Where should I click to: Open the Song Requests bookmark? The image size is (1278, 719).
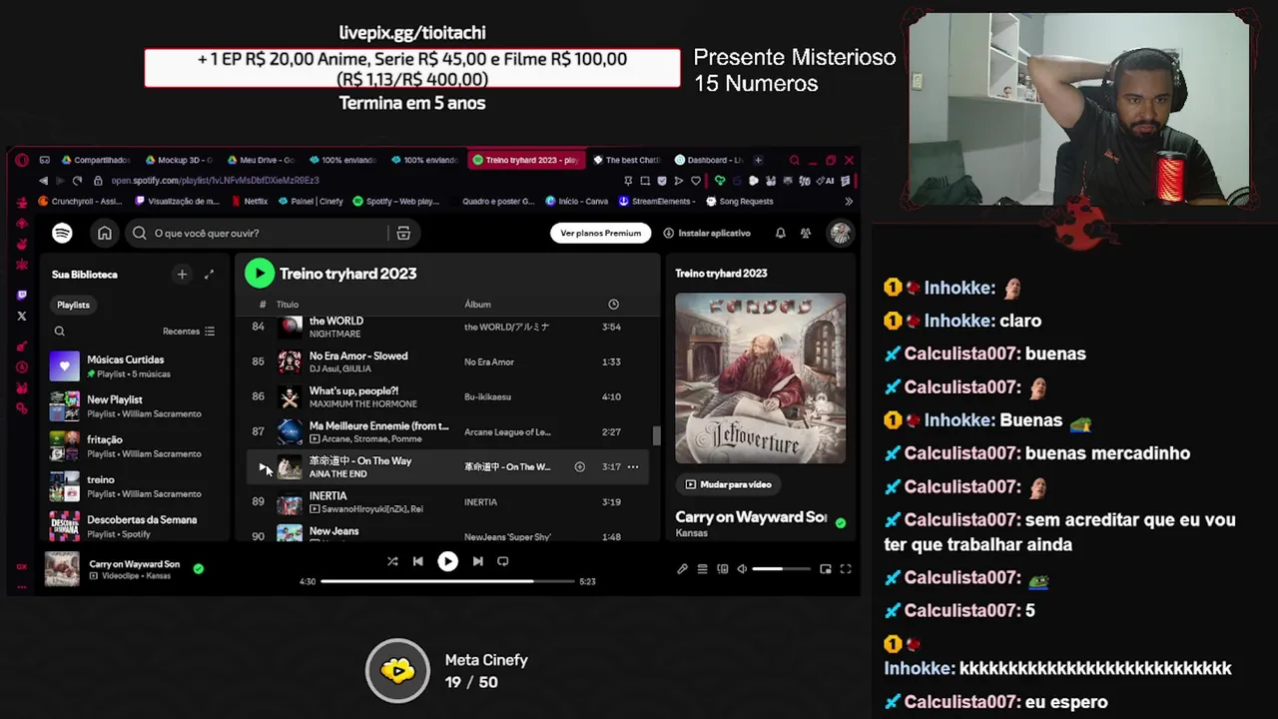pyautogui.click(x=740, y=201)
